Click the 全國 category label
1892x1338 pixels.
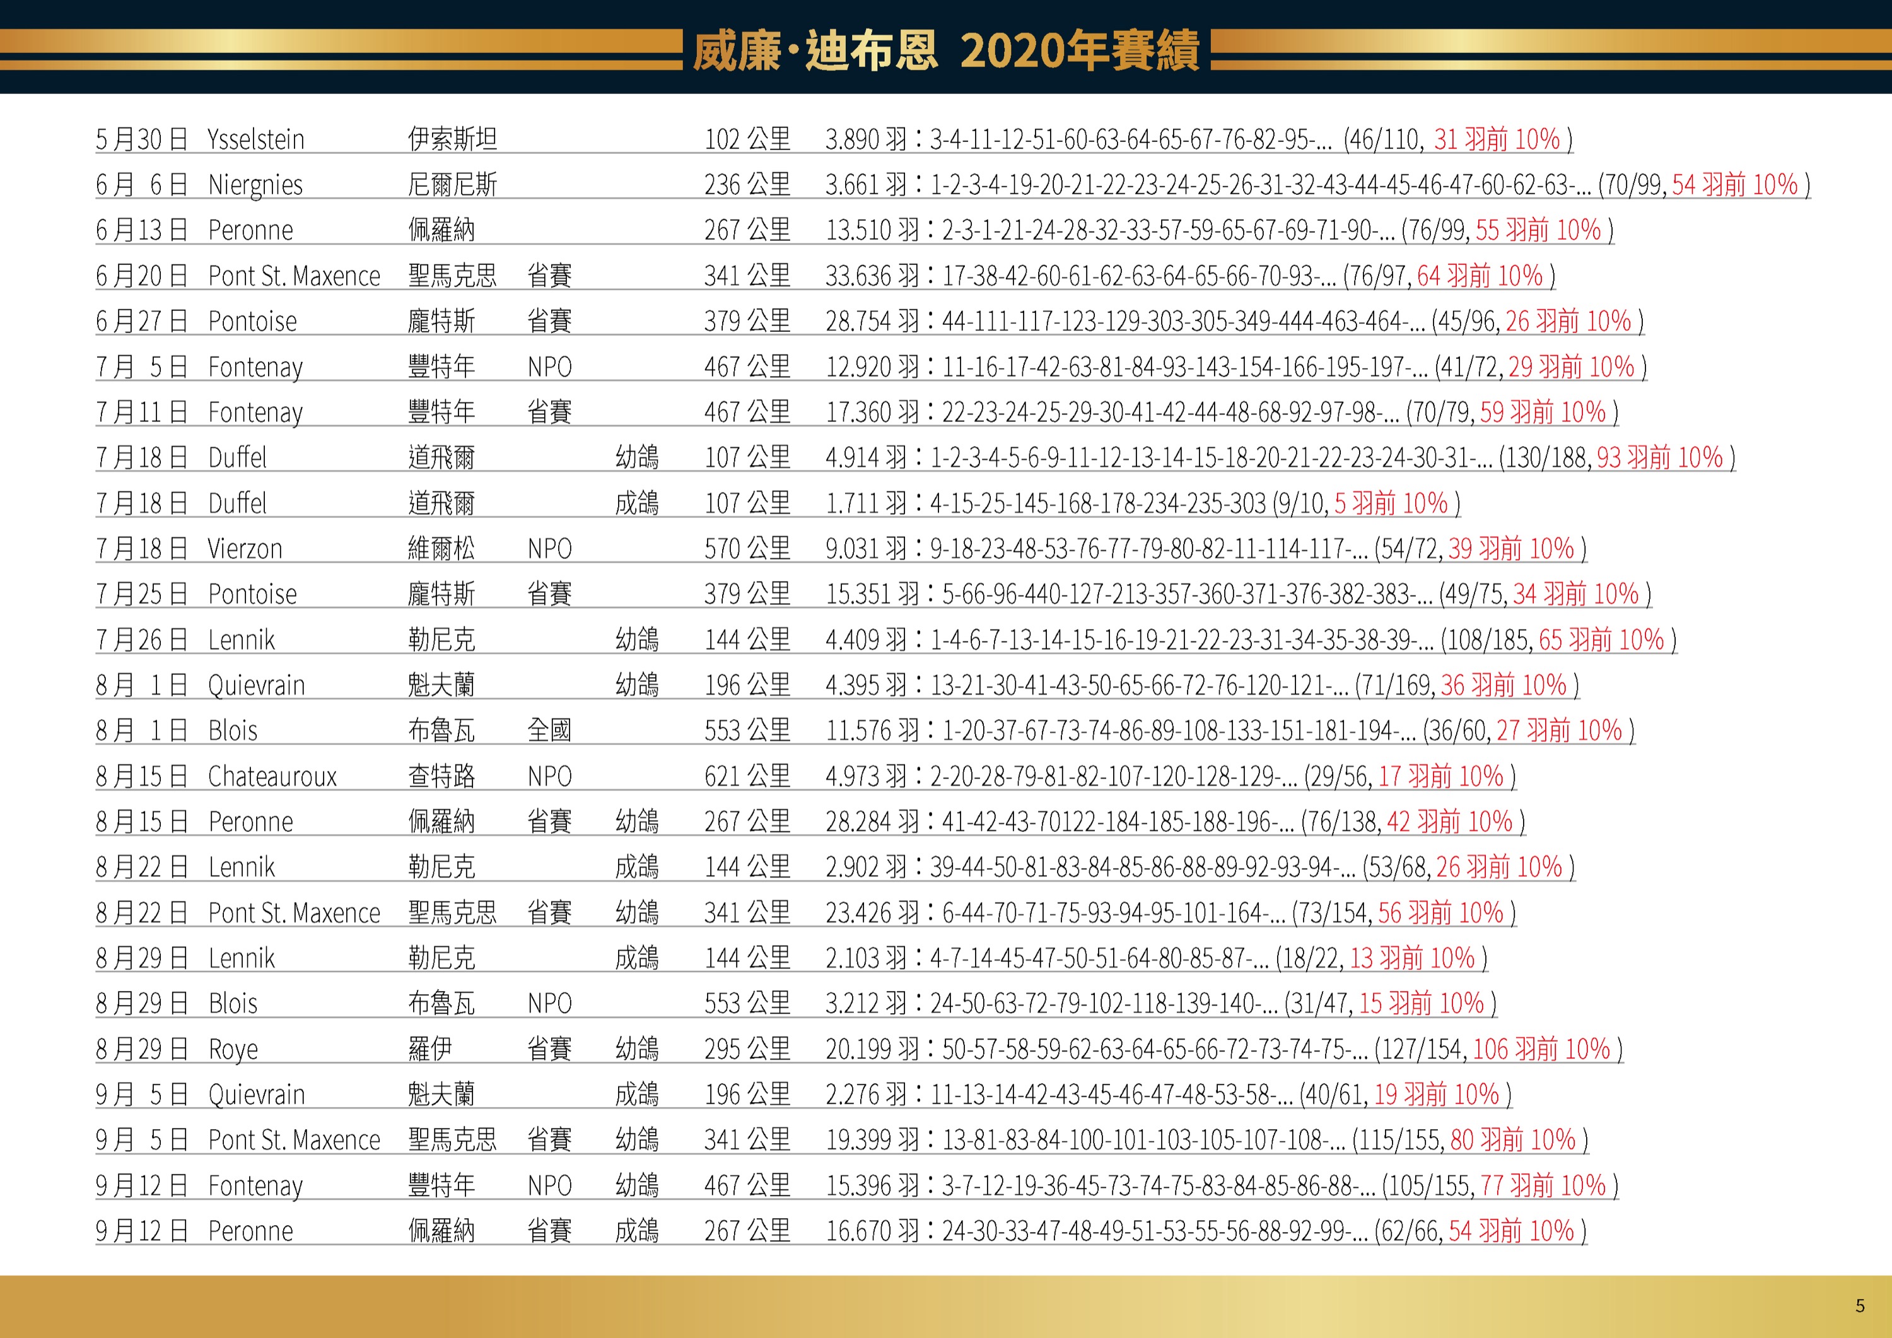[x=550, y=731]
